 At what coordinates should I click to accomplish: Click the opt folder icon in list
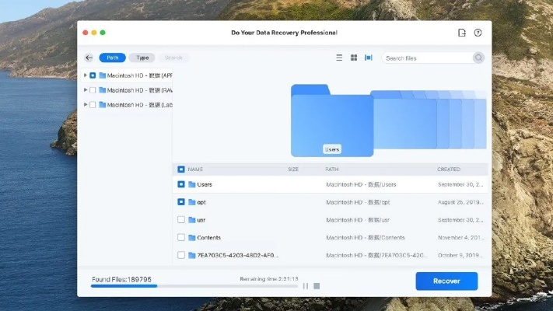(x=192, y=202)
